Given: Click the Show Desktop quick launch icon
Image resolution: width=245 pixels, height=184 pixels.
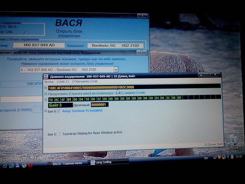Looking at the screenshot, I should 11,166.
